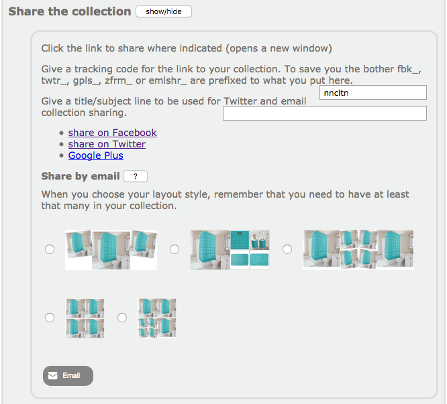Select the four-photo grid layout radio
447x404 pixels.
point(50,318)
